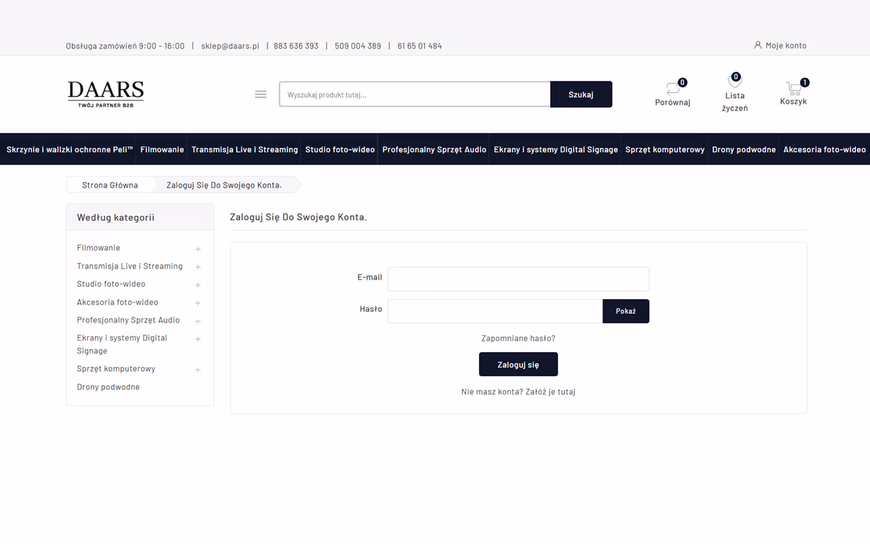
Task: Go to Strona Główna breadcrumb
Action: click(110, 185)
